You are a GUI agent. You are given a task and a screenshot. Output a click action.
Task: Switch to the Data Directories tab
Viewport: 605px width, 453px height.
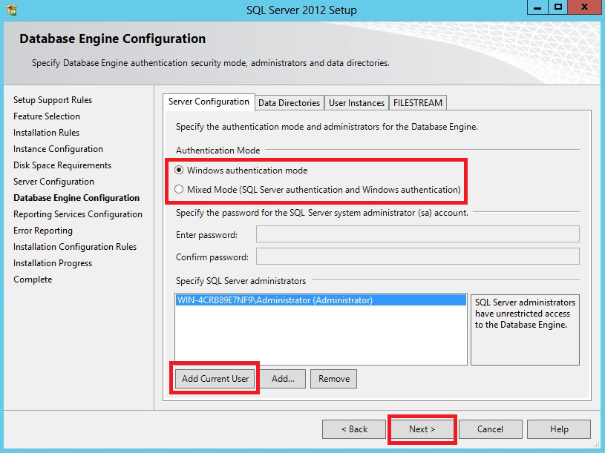[289, 103]
